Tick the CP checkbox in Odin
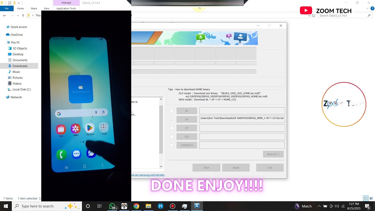Screen dimensions: 375x211 point(172,128)
